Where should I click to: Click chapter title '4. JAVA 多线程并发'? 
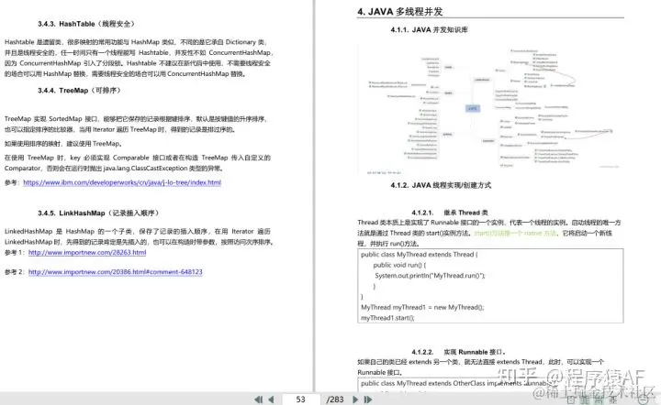(399, 11)
